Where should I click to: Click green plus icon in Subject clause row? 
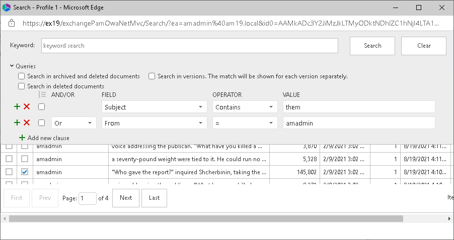click(17, 107)
